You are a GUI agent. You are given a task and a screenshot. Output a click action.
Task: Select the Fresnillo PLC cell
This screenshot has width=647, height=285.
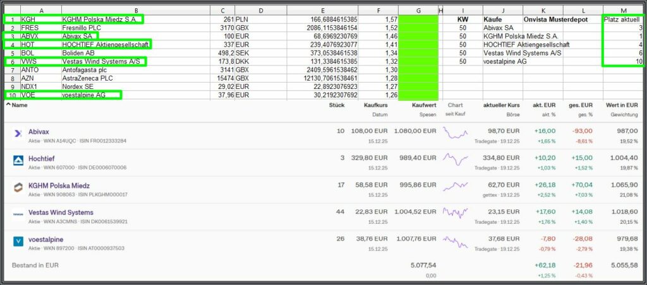point(135,28)
